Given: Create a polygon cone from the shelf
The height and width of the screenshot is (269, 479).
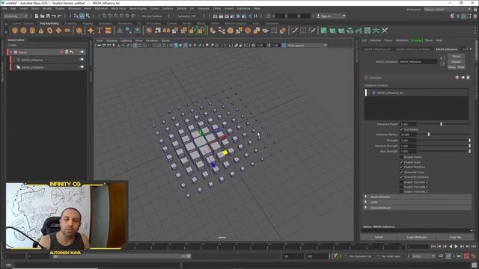Looking at the screenshot, I should 41,31.
